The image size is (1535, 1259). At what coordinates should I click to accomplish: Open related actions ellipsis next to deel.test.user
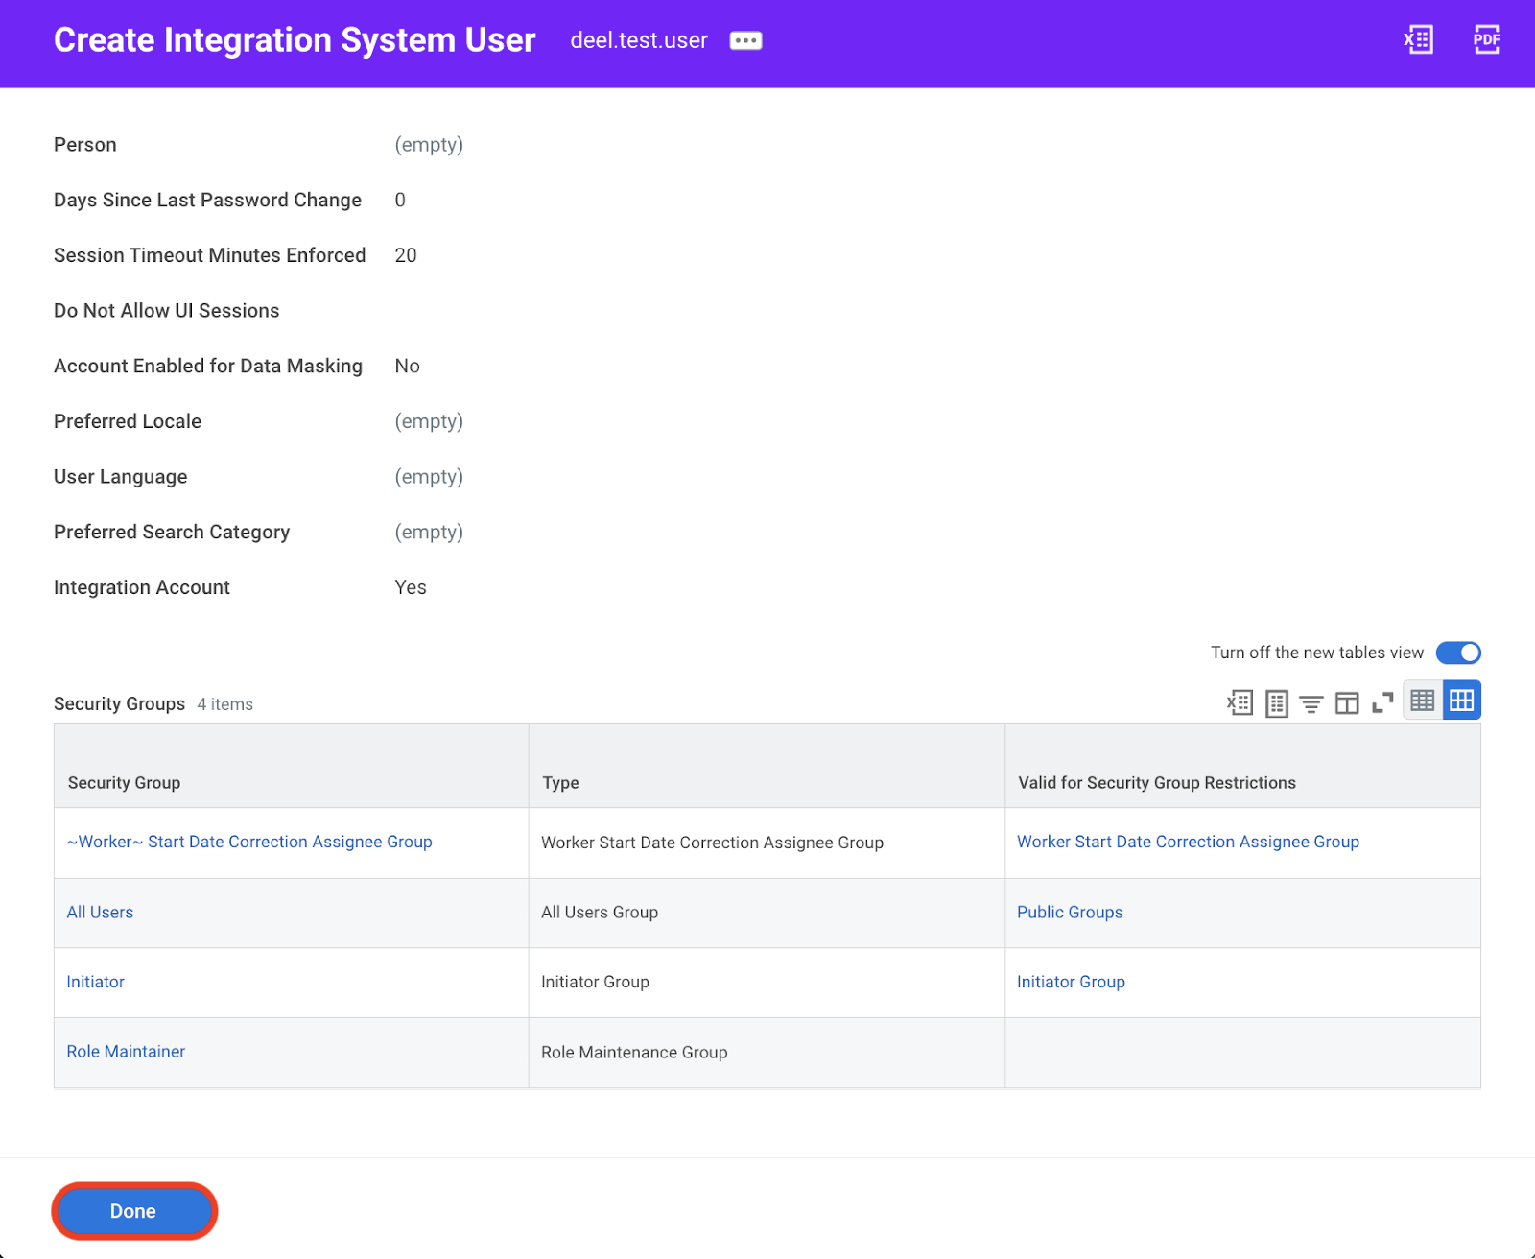coord(745,40)
